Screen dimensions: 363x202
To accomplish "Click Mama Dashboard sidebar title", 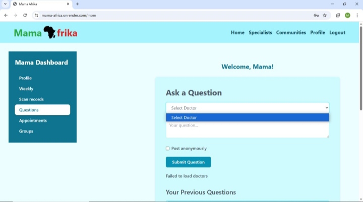I will [x=41, y=62].
